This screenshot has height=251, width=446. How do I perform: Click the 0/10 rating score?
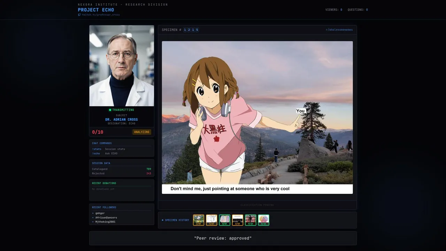[x=98, y=132]
